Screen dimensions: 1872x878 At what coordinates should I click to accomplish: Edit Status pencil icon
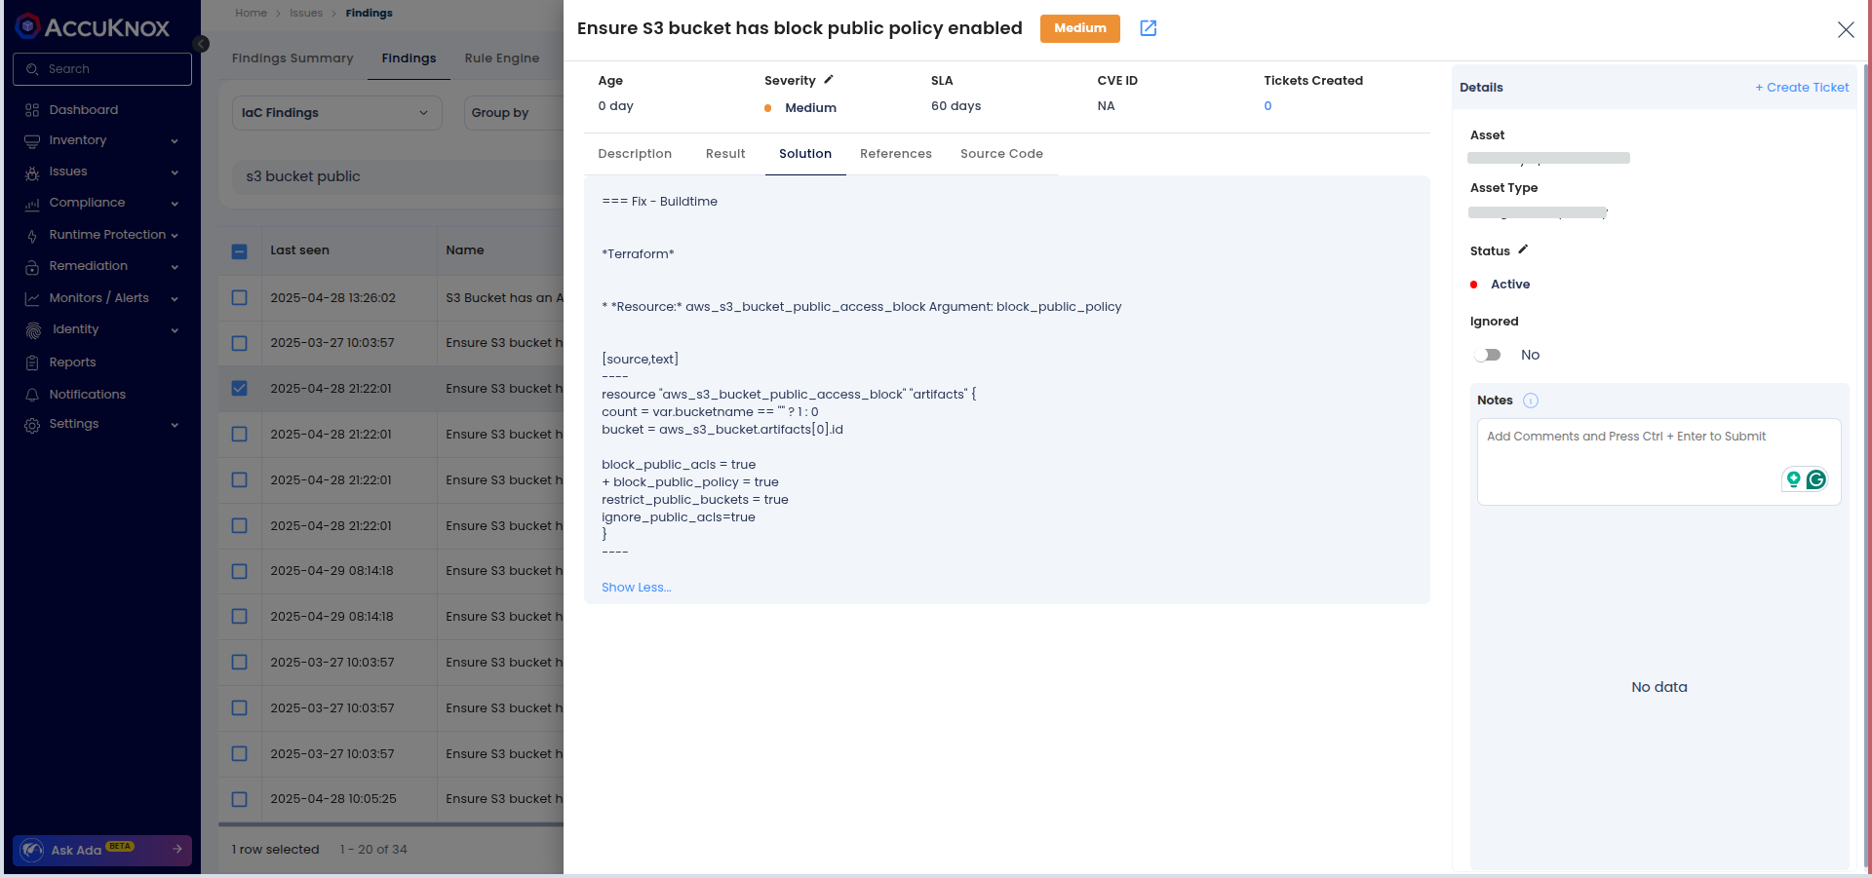(x=1523, y=250)
